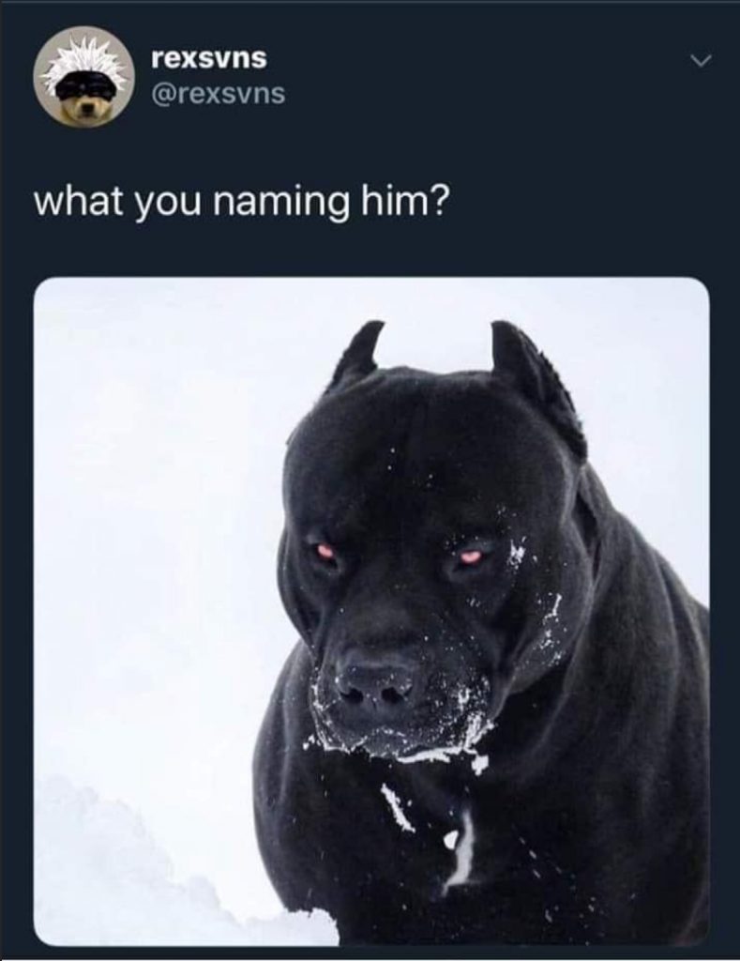
Task: Open the rexsvns profile avatar
Action: click(x=84, y=76)
